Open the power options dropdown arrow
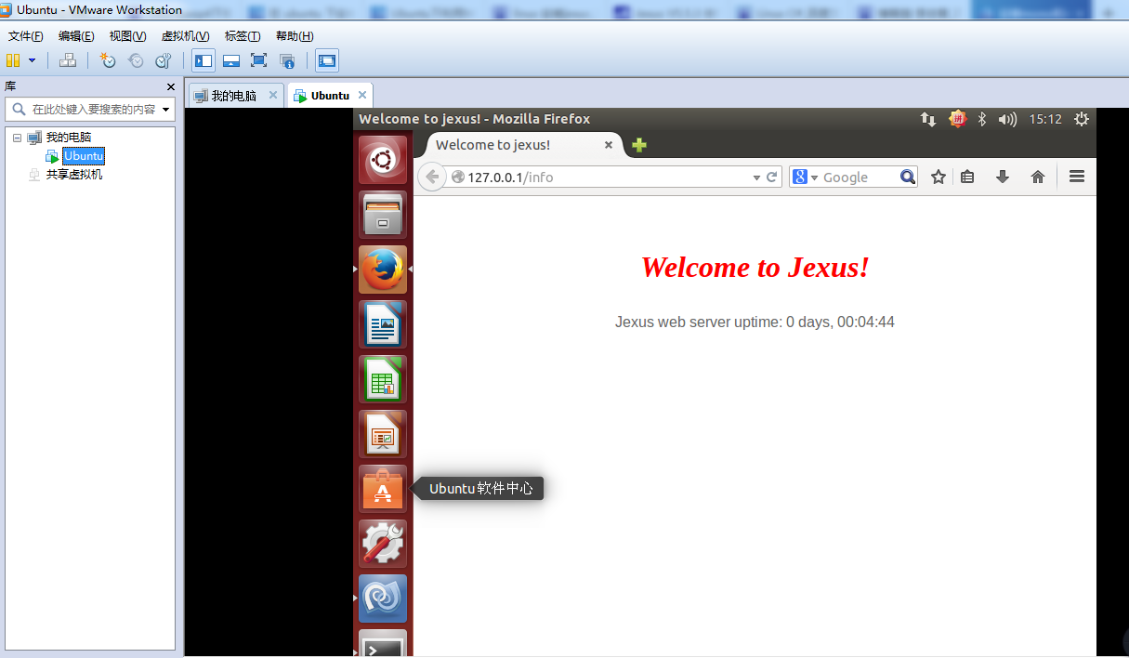The width and height of the screenshot is (1129, 658). [x=32, y=60]
